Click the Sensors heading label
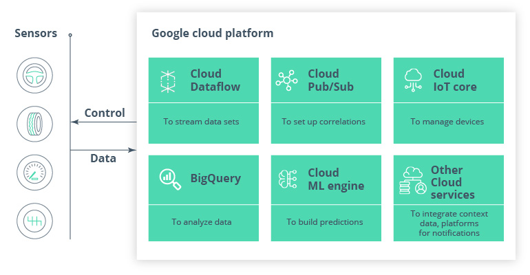530x275 pixels. [36, 33]
